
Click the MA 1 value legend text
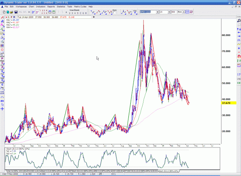[x=12, y=20]
